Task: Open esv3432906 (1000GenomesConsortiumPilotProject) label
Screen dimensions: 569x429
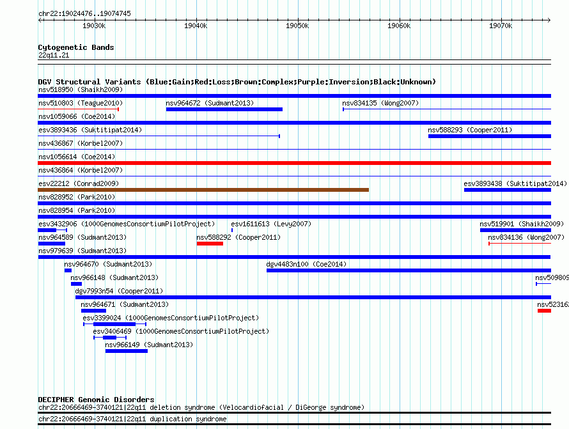Action: [127, 224]
